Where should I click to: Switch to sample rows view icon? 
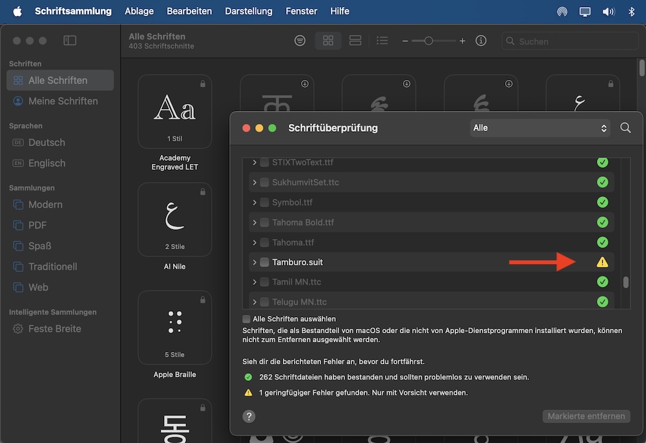coord(355,41)
